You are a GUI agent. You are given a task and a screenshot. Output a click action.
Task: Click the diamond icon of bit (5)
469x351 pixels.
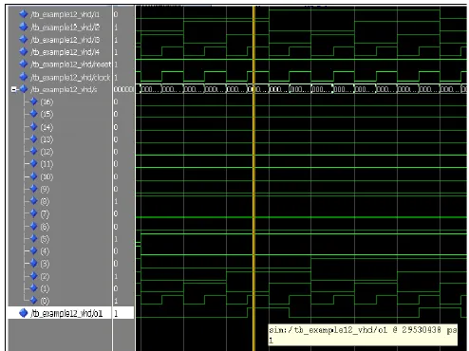pos(34,238)
